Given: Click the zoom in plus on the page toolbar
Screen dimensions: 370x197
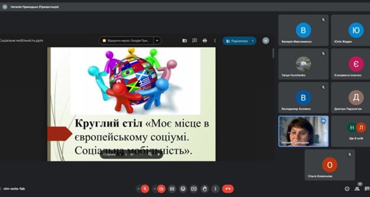Looking at the screenshot, I should point(158,155).
